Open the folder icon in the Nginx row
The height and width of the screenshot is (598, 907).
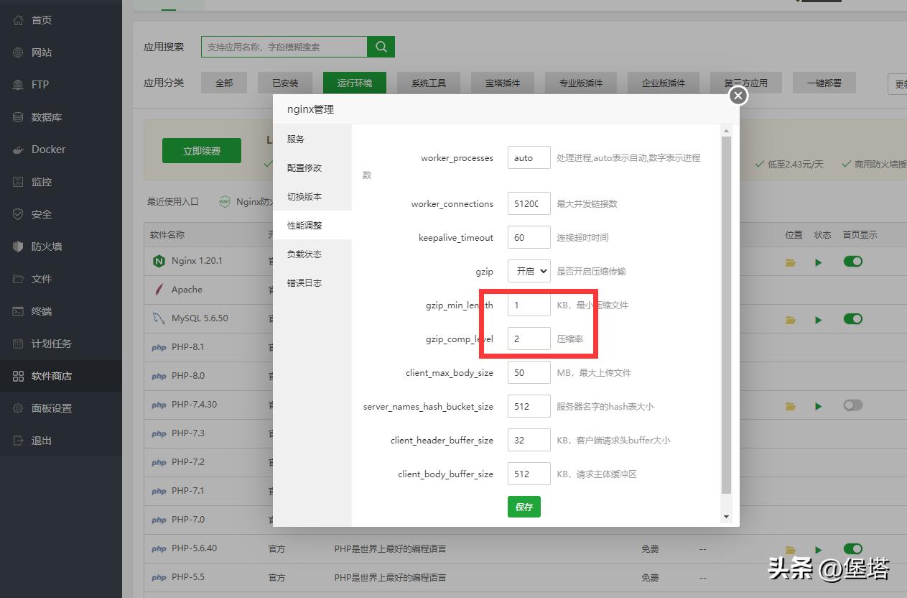click(790, 261)
